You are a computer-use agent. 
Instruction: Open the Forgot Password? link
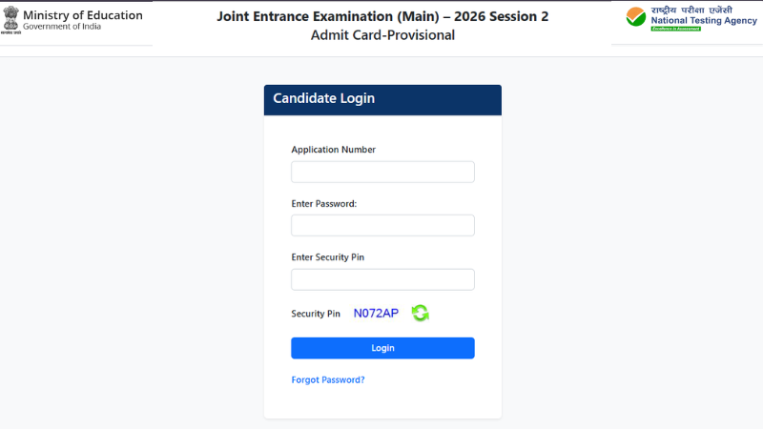pyautogui.click(x=328, y=380)
